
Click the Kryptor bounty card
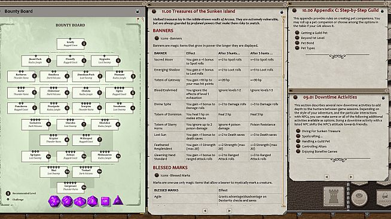(x=54, y=140)
